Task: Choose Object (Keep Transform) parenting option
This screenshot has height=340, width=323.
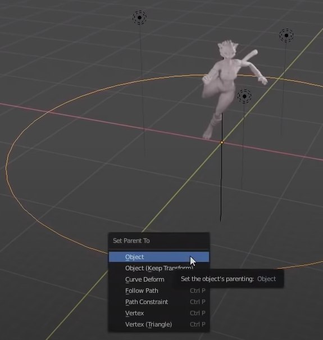Action: pyautogui.click(x=159, y=268)
